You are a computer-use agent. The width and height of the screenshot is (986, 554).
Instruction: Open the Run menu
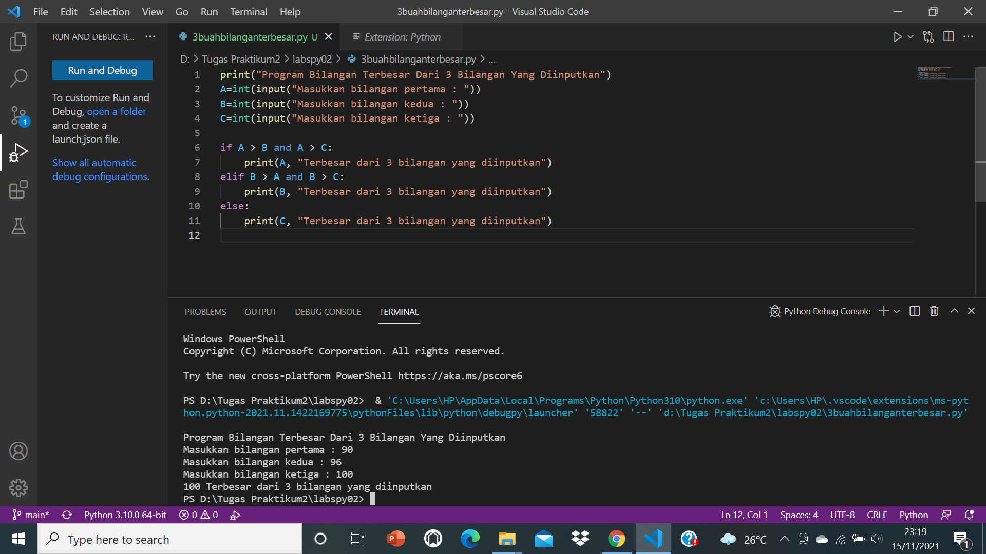208,11
